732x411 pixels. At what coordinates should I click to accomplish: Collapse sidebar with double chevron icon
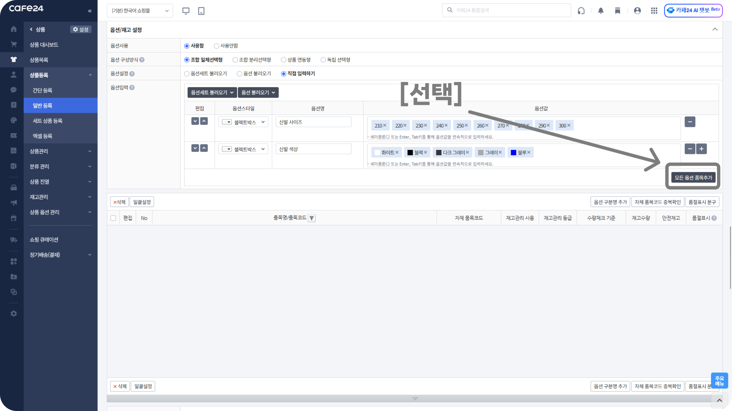90,11
